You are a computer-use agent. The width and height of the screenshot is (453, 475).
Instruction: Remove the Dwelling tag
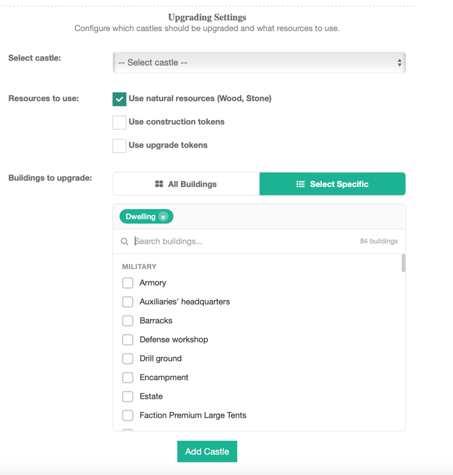tap(163, 217)
